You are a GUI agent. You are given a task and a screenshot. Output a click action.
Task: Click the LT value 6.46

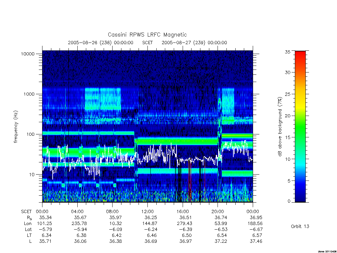coord(152,235)
